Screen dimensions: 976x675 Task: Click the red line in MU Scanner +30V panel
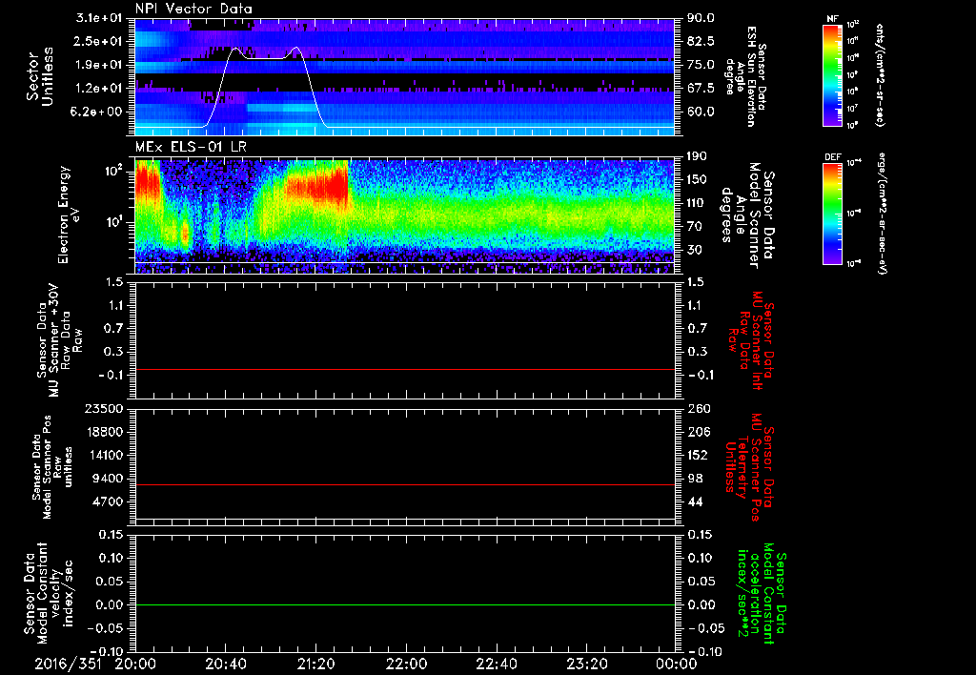pyautogui.click(x=405, y=369)
